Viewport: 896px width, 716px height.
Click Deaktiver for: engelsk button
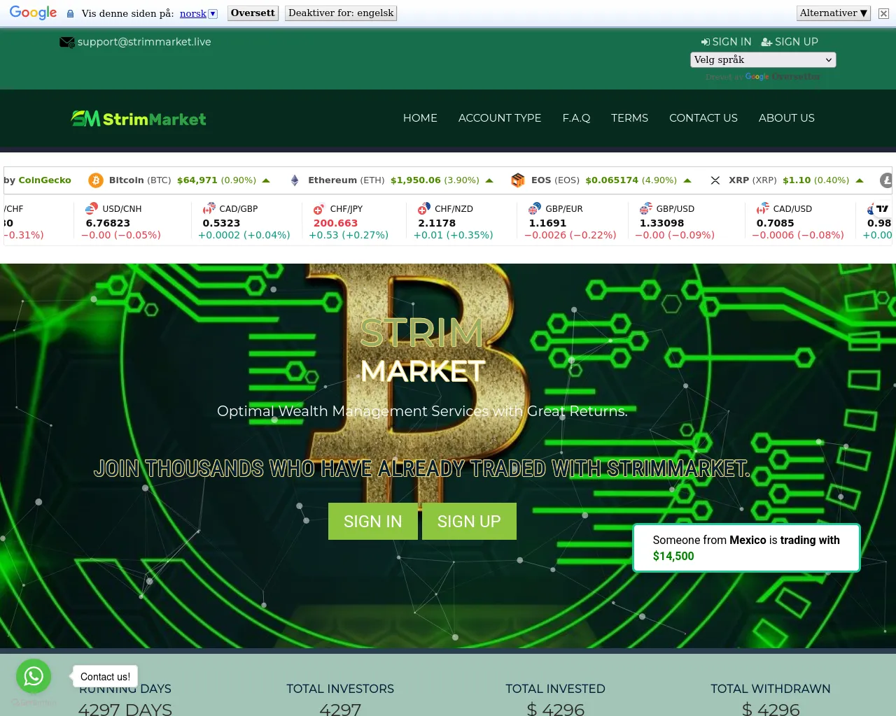(341, 13)
